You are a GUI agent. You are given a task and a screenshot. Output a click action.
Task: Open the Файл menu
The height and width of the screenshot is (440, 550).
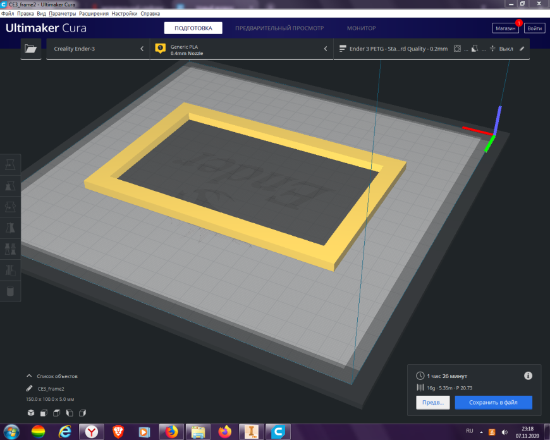(8, 14)
